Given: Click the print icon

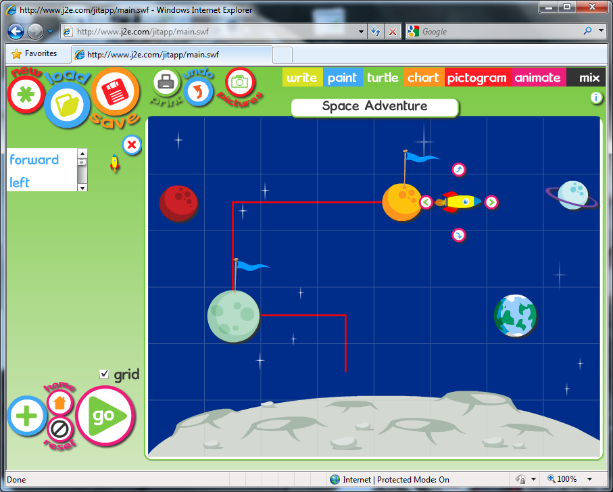Looking at the screenshot, I should click(x=164, y=83).
